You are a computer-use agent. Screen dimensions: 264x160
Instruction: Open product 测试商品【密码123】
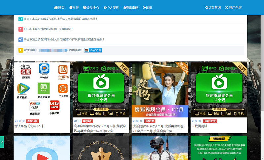click(x=29, y=126)
